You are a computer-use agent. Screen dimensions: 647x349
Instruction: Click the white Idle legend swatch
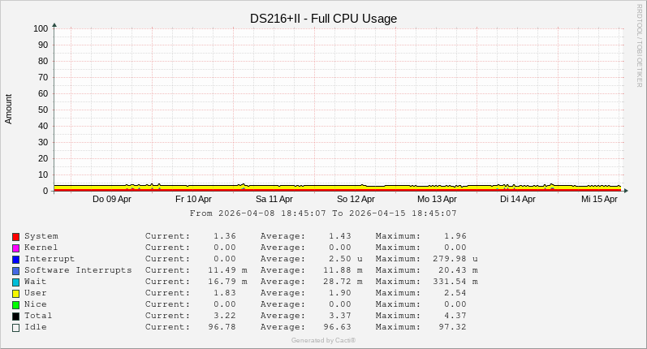(x=15, y=328)
